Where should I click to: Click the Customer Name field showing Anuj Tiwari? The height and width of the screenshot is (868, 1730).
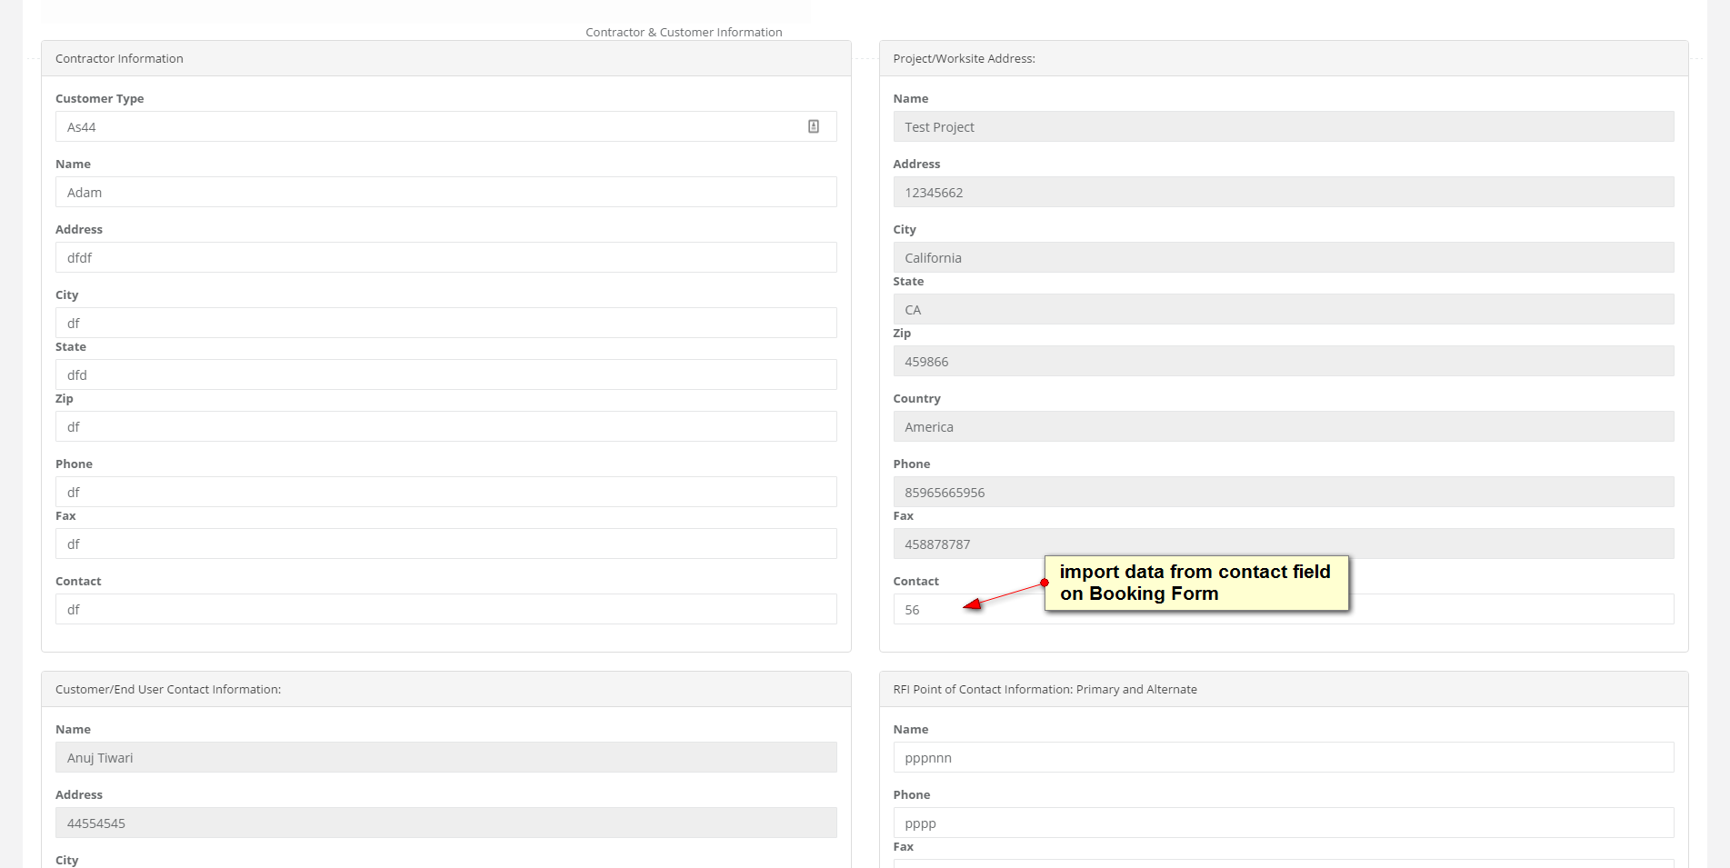(x=445, y=758)
